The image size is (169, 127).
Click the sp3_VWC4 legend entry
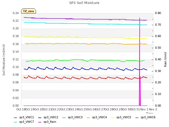click(97, 117)
